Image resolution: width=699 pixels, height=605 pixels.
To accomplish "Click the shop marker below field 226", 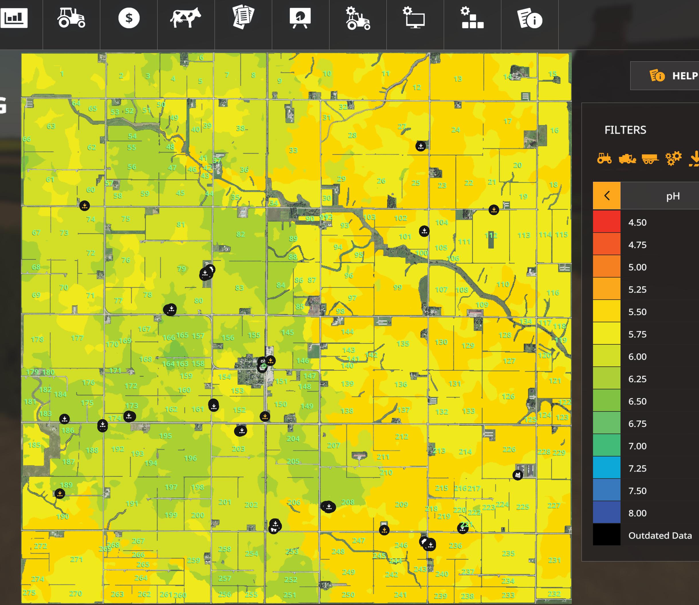I will pos(517,475).
